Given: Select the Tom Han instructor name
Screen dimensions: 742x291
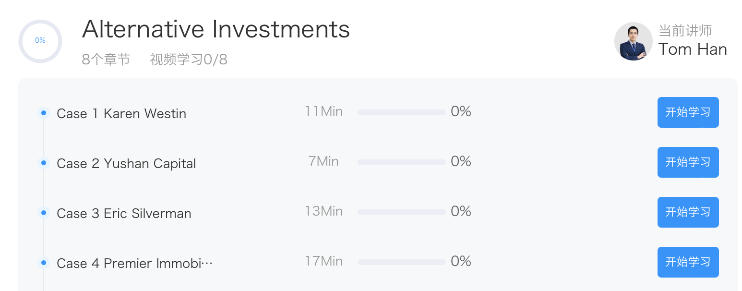Looking at the screenshot, I should click(x=693, y=49).
